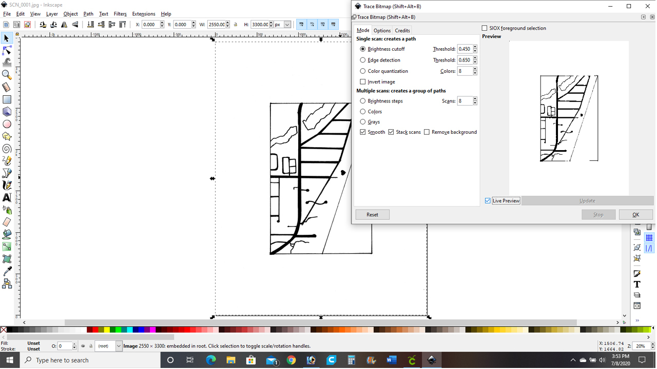This screenshot has height=369, width=657.
Task: Select the Mesh gradient tool
Action: (x=7, y=259)
